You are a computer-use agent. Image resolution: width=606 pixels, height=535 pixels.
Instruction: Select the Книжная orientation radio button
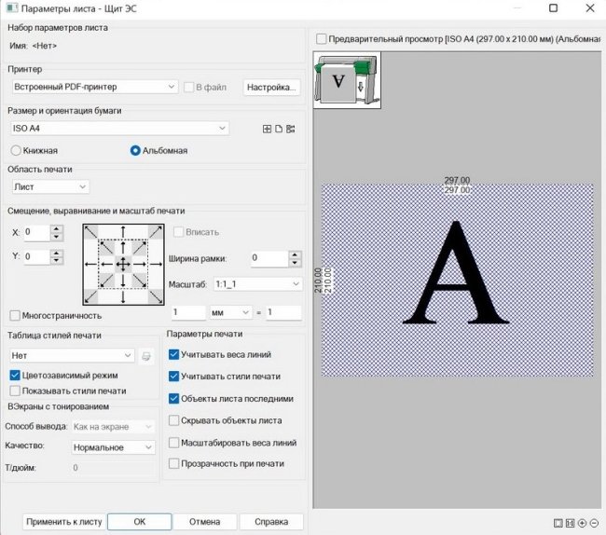(16, 150)
